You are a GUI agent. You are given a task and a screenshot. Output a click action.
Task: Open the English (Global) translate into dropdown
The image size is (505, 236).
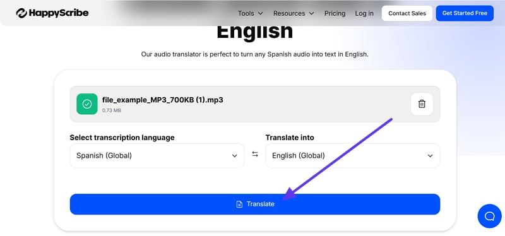(x=353, y=156)
